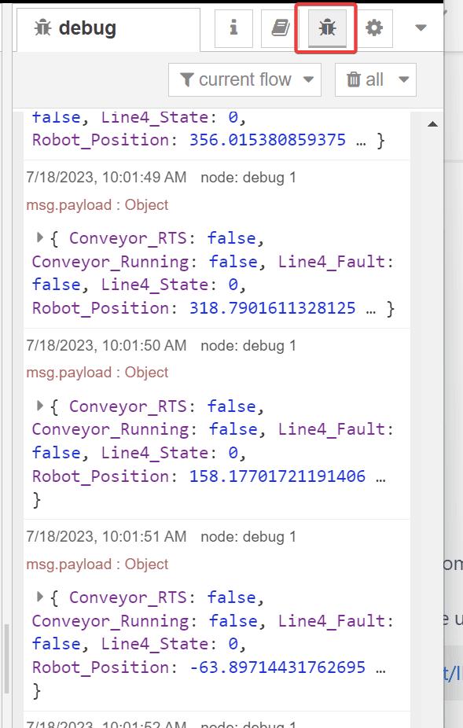Screen dimensions: 463x728
Task: Click the Robot_Position value 318.7901611328125
Action: pyautogui.click(x=271, y=307)
